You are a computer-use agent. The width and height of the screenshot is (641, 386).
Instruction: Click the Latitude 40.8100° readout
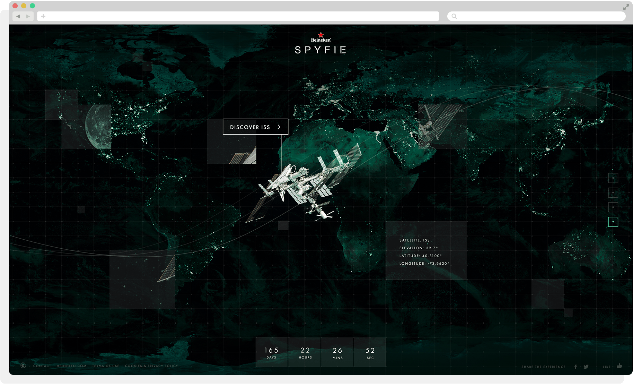point(421,256)
